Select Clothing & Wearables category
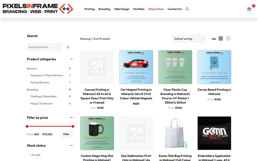This screenshot has height=161, width=258. [x=44, y=96]
